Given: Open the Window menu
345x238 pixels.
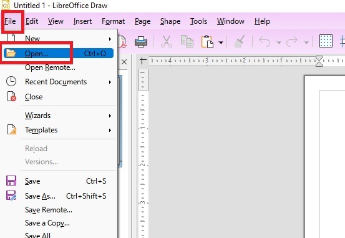Looking at the screenshot, I should (231, 21).
